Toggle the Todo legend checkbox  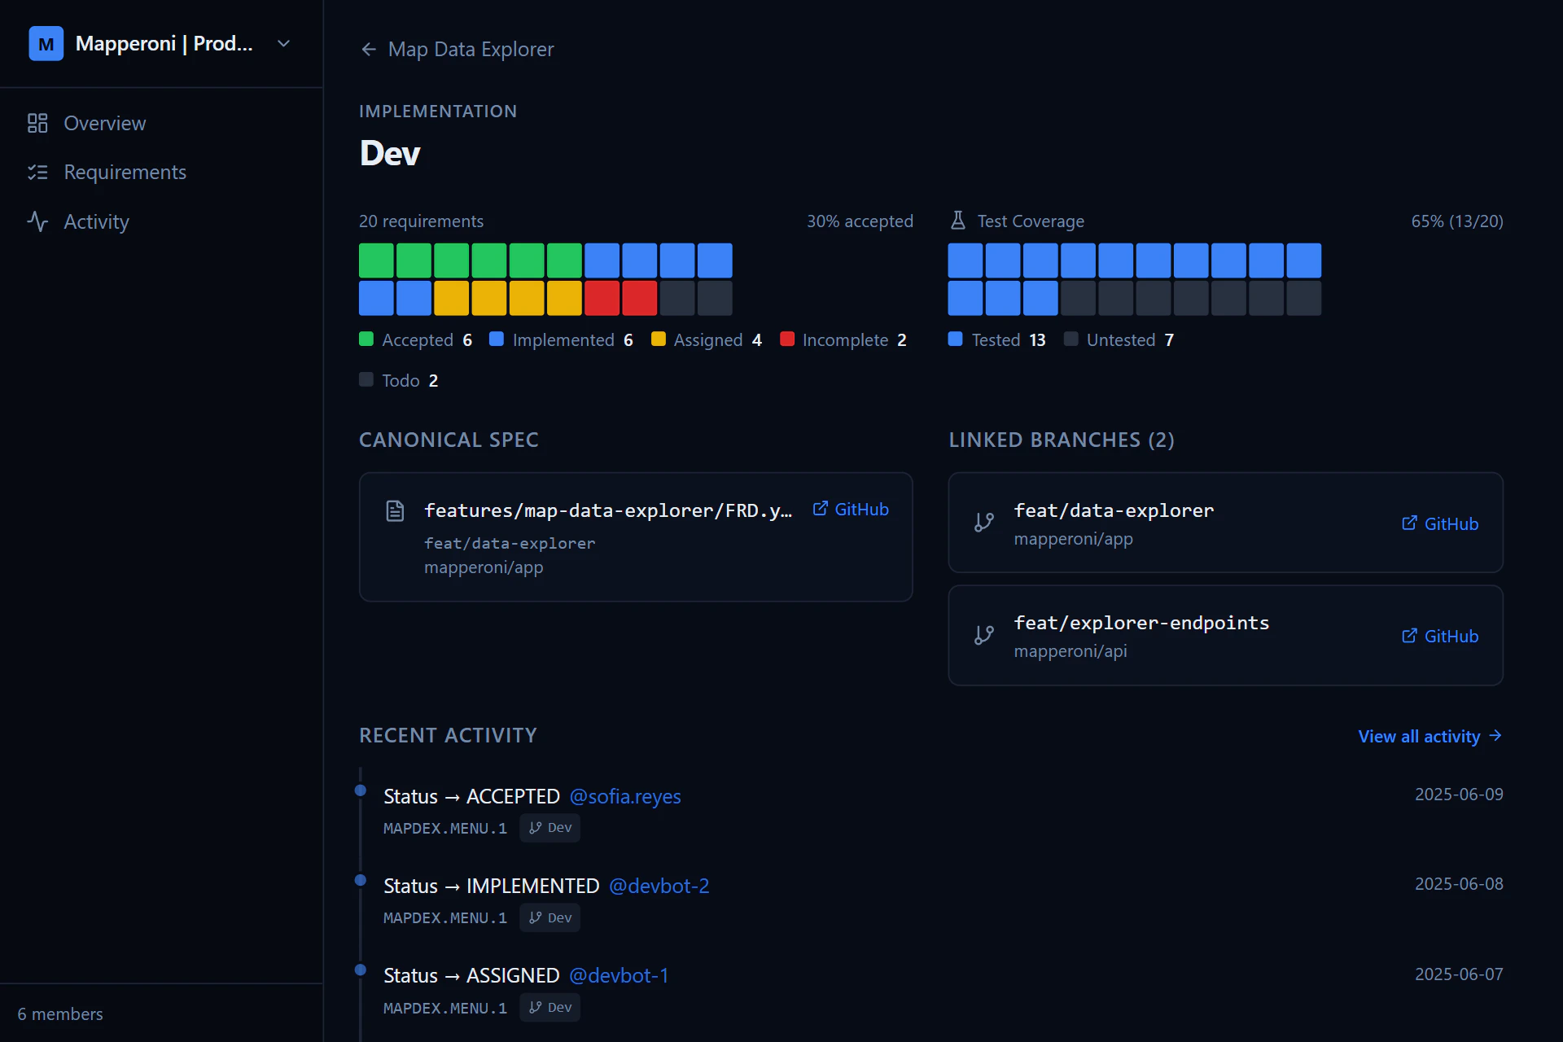tap(366, 379)
